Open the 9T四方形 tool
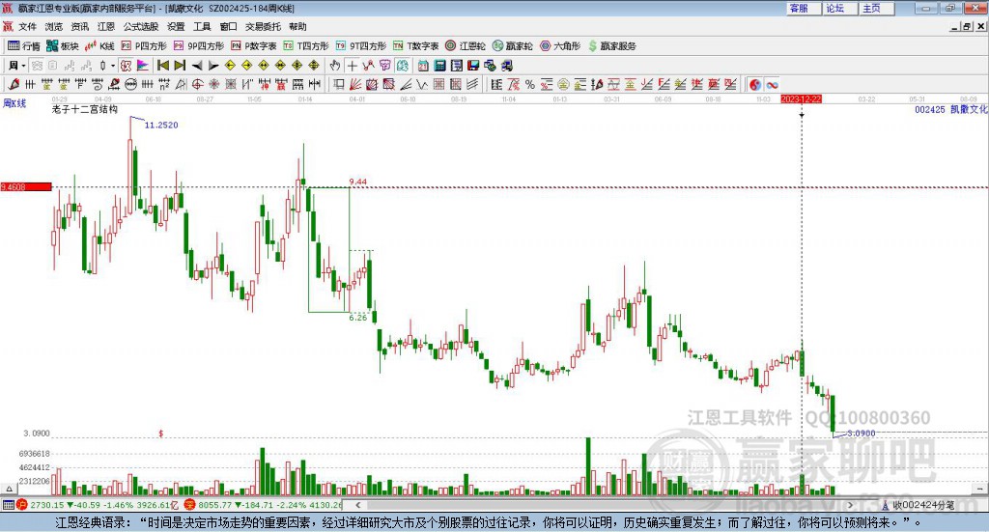This screenshot has height=532, width=989. click(361, 46)
